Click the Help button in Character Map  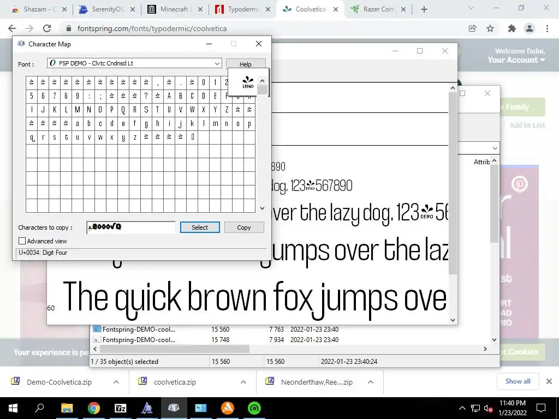pyautogui.click(x=245, y=64)
